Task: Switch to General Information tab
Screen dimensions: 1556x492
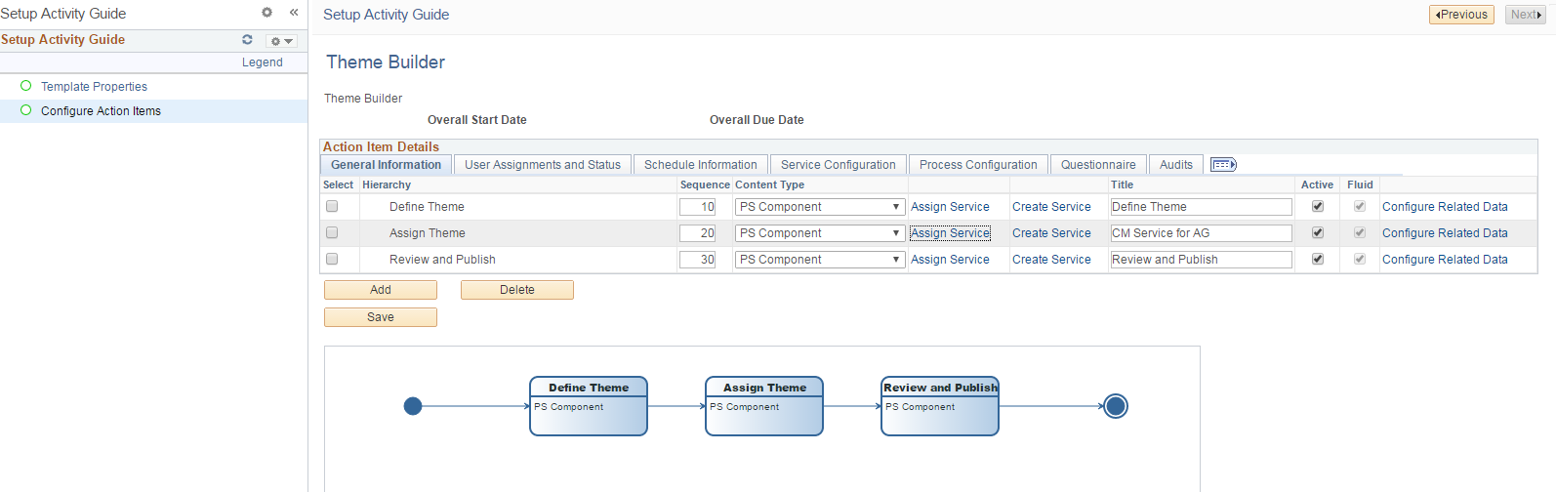Action: 387,165
